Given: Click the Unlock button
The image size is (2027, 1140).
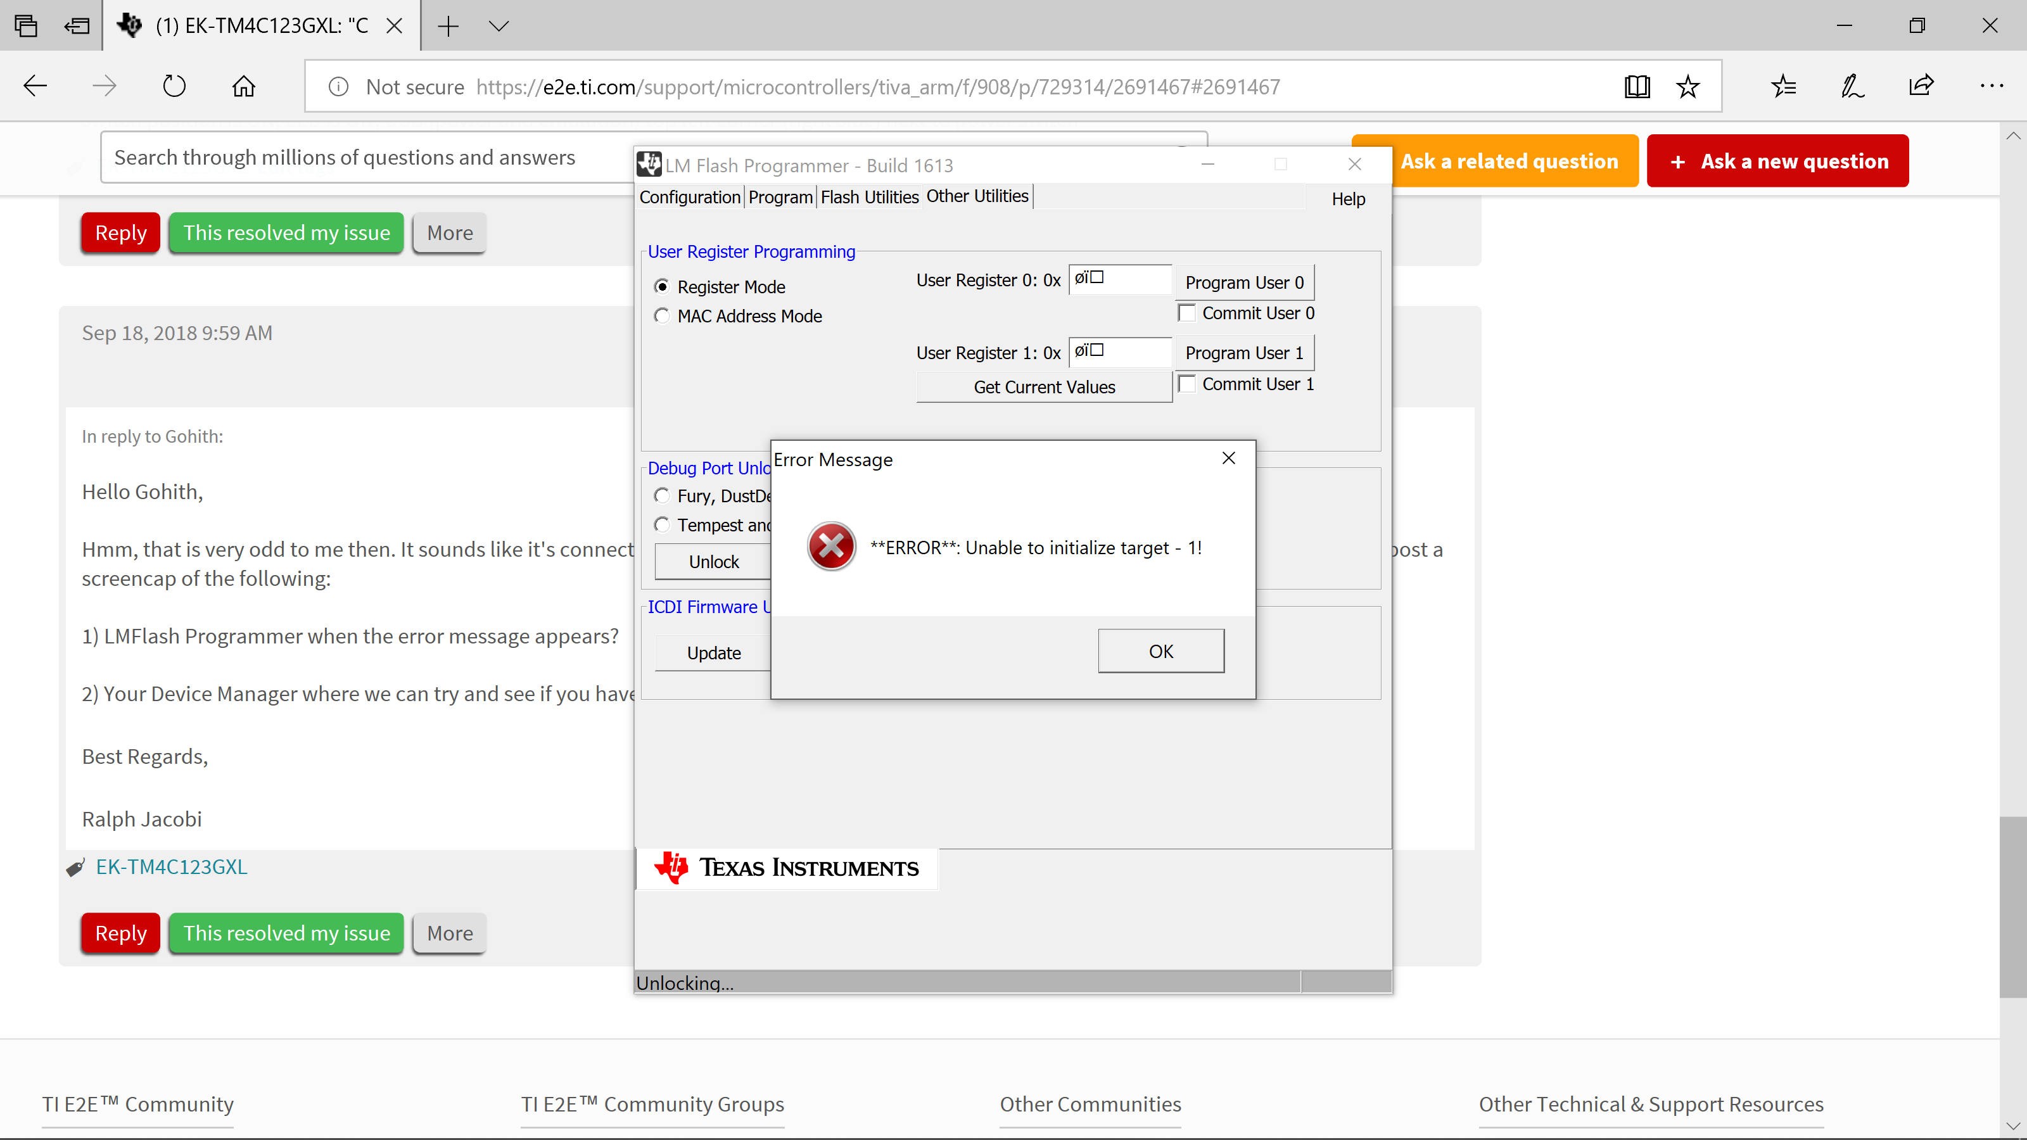Looking at the screenshot, I should click(713, 561).
